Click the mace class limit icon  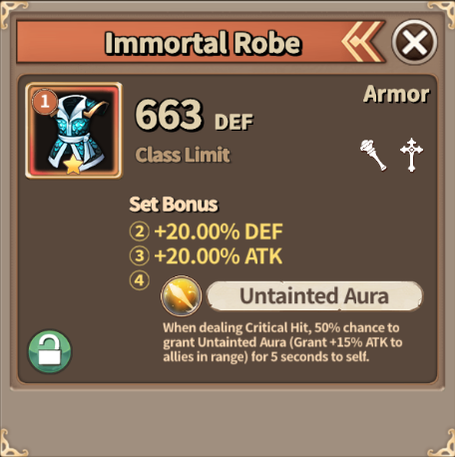point(373,155)
